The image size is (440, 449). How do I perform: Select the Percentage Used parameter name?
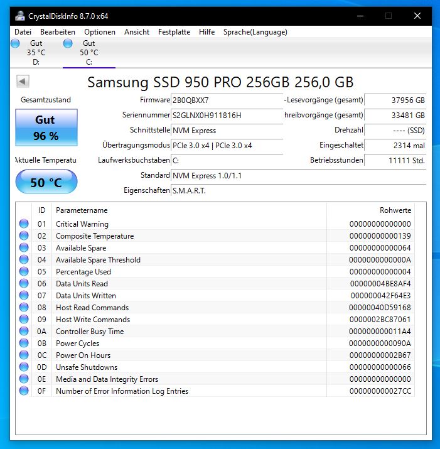[83, 272]
